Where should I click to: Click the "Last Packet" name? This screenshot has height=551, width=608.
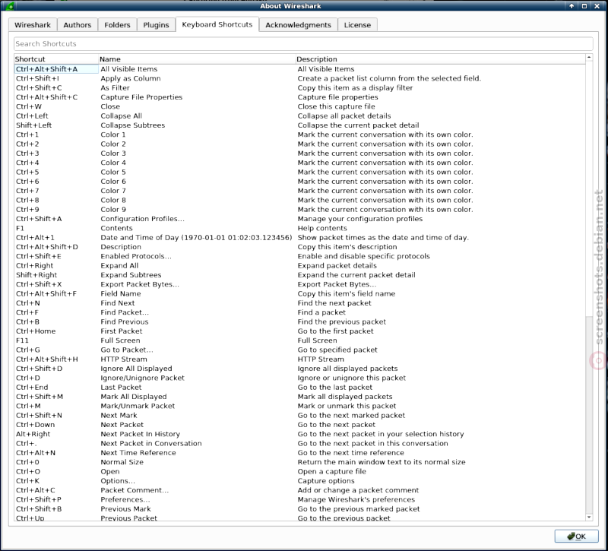pos(121,387)
